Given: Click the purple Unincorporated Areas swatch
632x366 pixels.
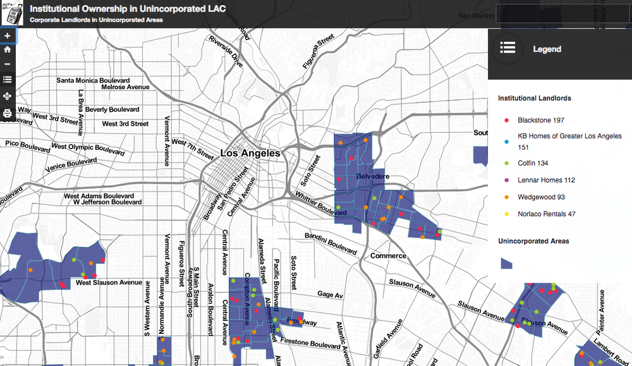Looking at the screenshot, I should tap(506, 263).
